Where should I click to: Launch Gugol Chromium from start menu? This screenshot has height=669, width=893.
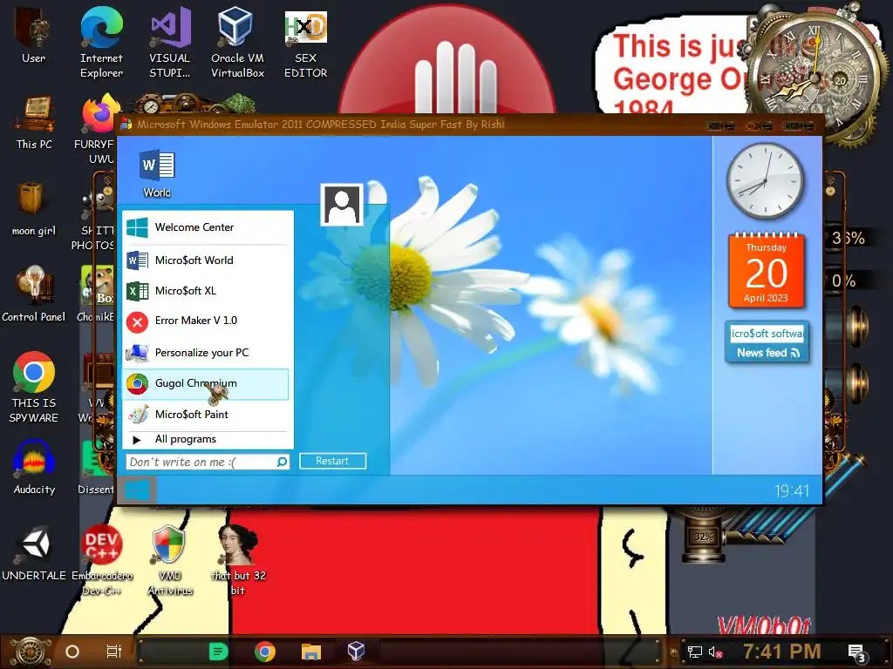coord(206,384)
